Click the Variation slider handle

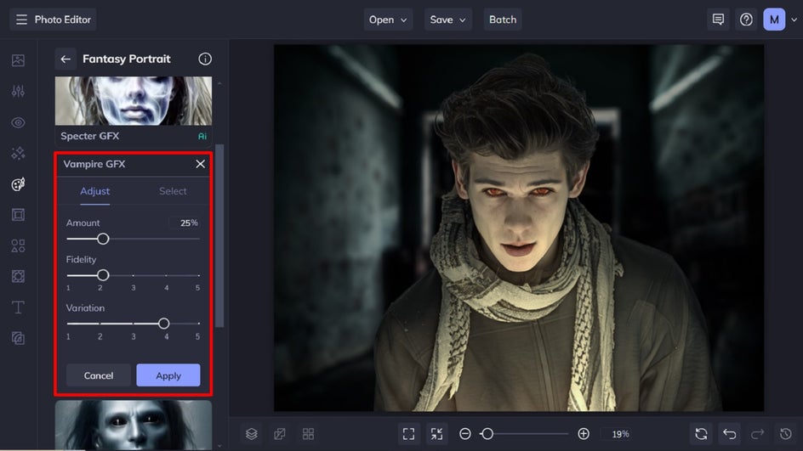click(x=164, y=323)
